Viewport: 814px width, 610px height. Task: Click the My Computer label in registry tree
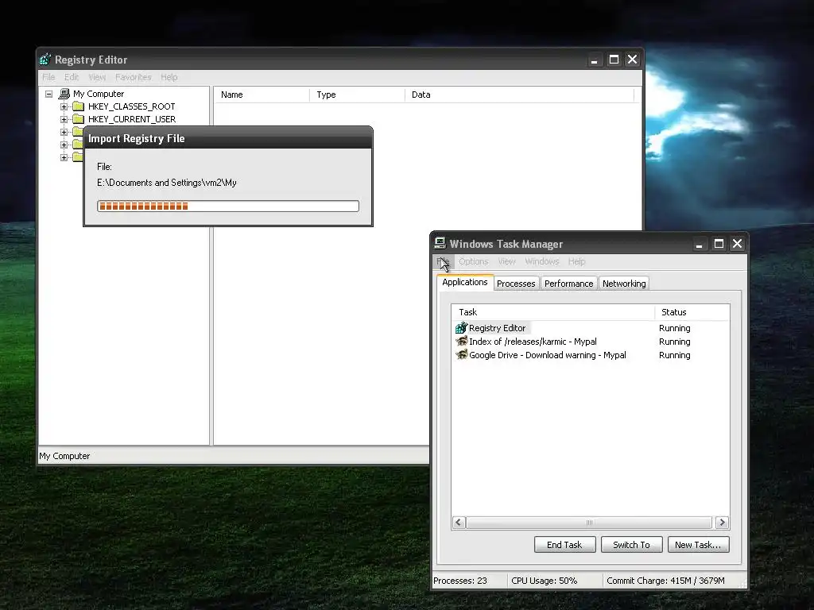point(99,94)
